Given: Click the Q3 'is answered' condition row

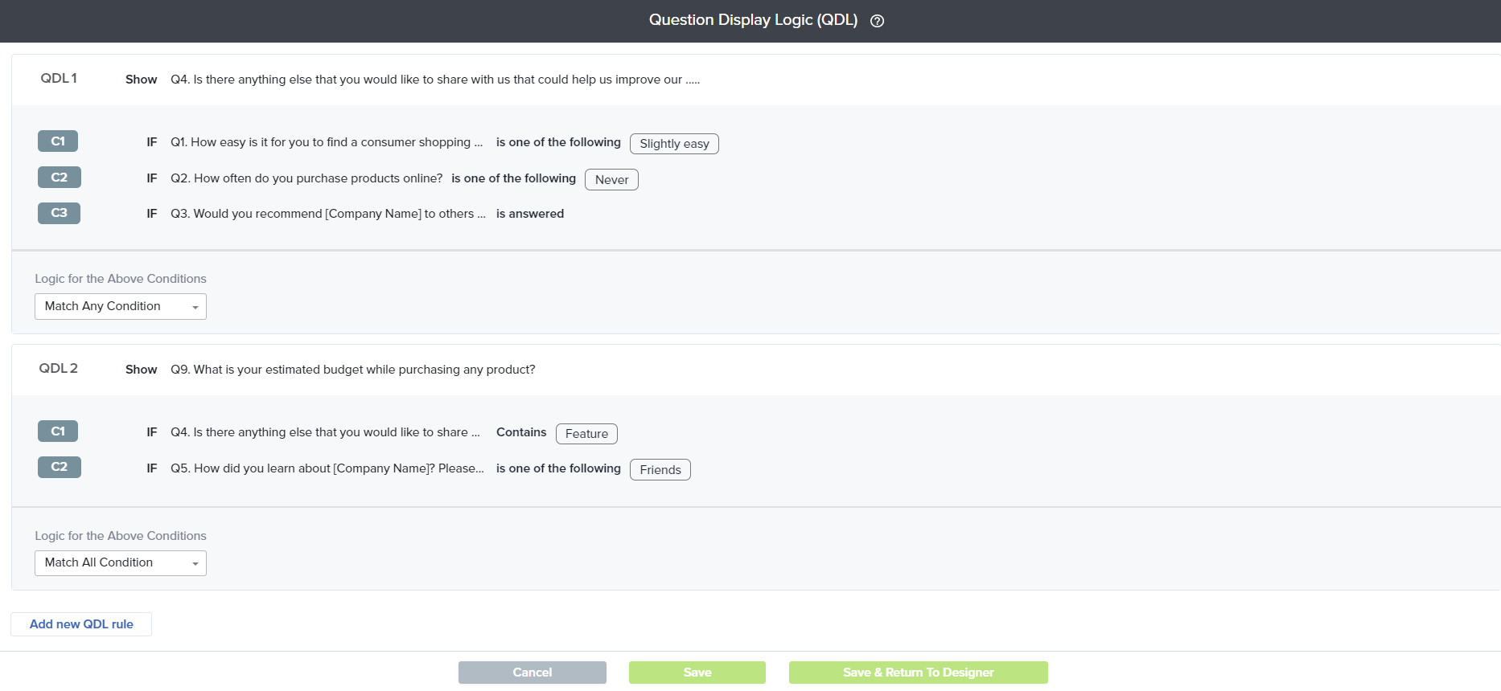Looking at the screenshot, I should tap(367, 214).
